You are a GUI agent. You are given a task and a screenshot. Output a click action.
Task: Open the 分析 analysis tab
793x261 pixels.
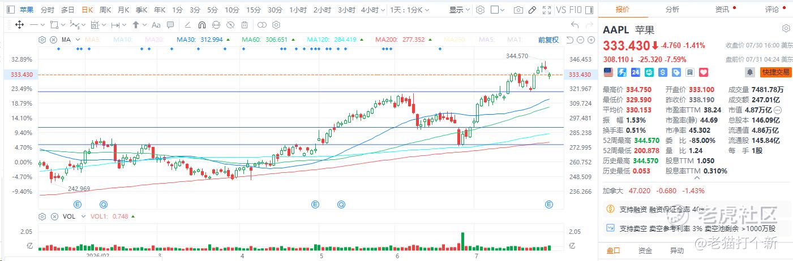pyautogui.click(x=672, y=9)
